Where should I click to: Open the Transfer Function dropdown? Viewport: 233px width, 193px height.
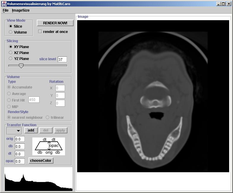point(14,131)
